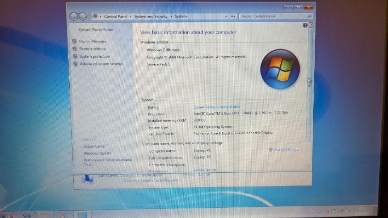This screenshot has width=388, height=218.
Task: Click 'System rating is not available' link
Action: 217,107
